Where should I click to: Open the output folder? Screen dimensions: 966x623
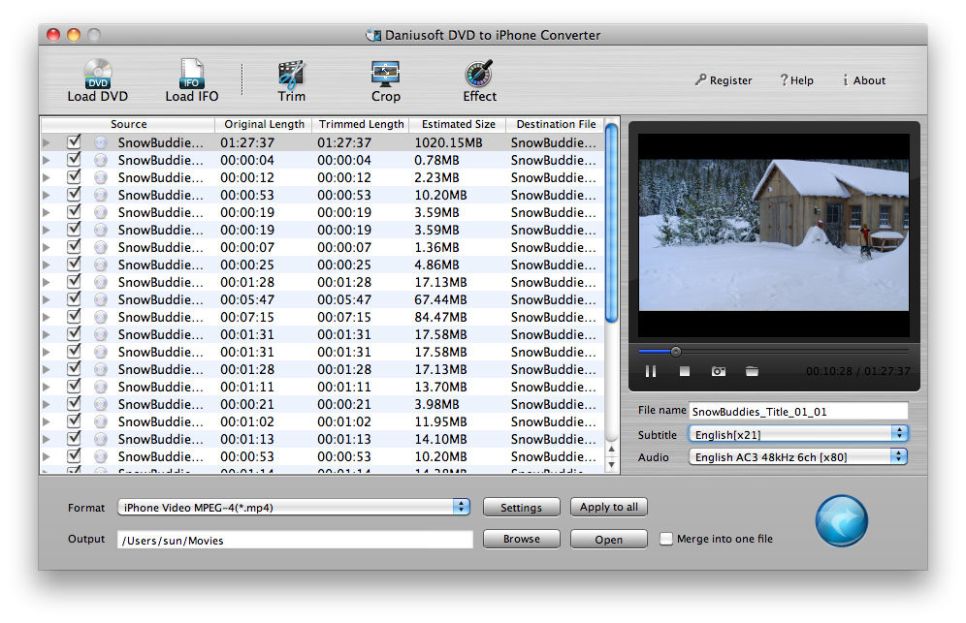[x=609, y=540]
